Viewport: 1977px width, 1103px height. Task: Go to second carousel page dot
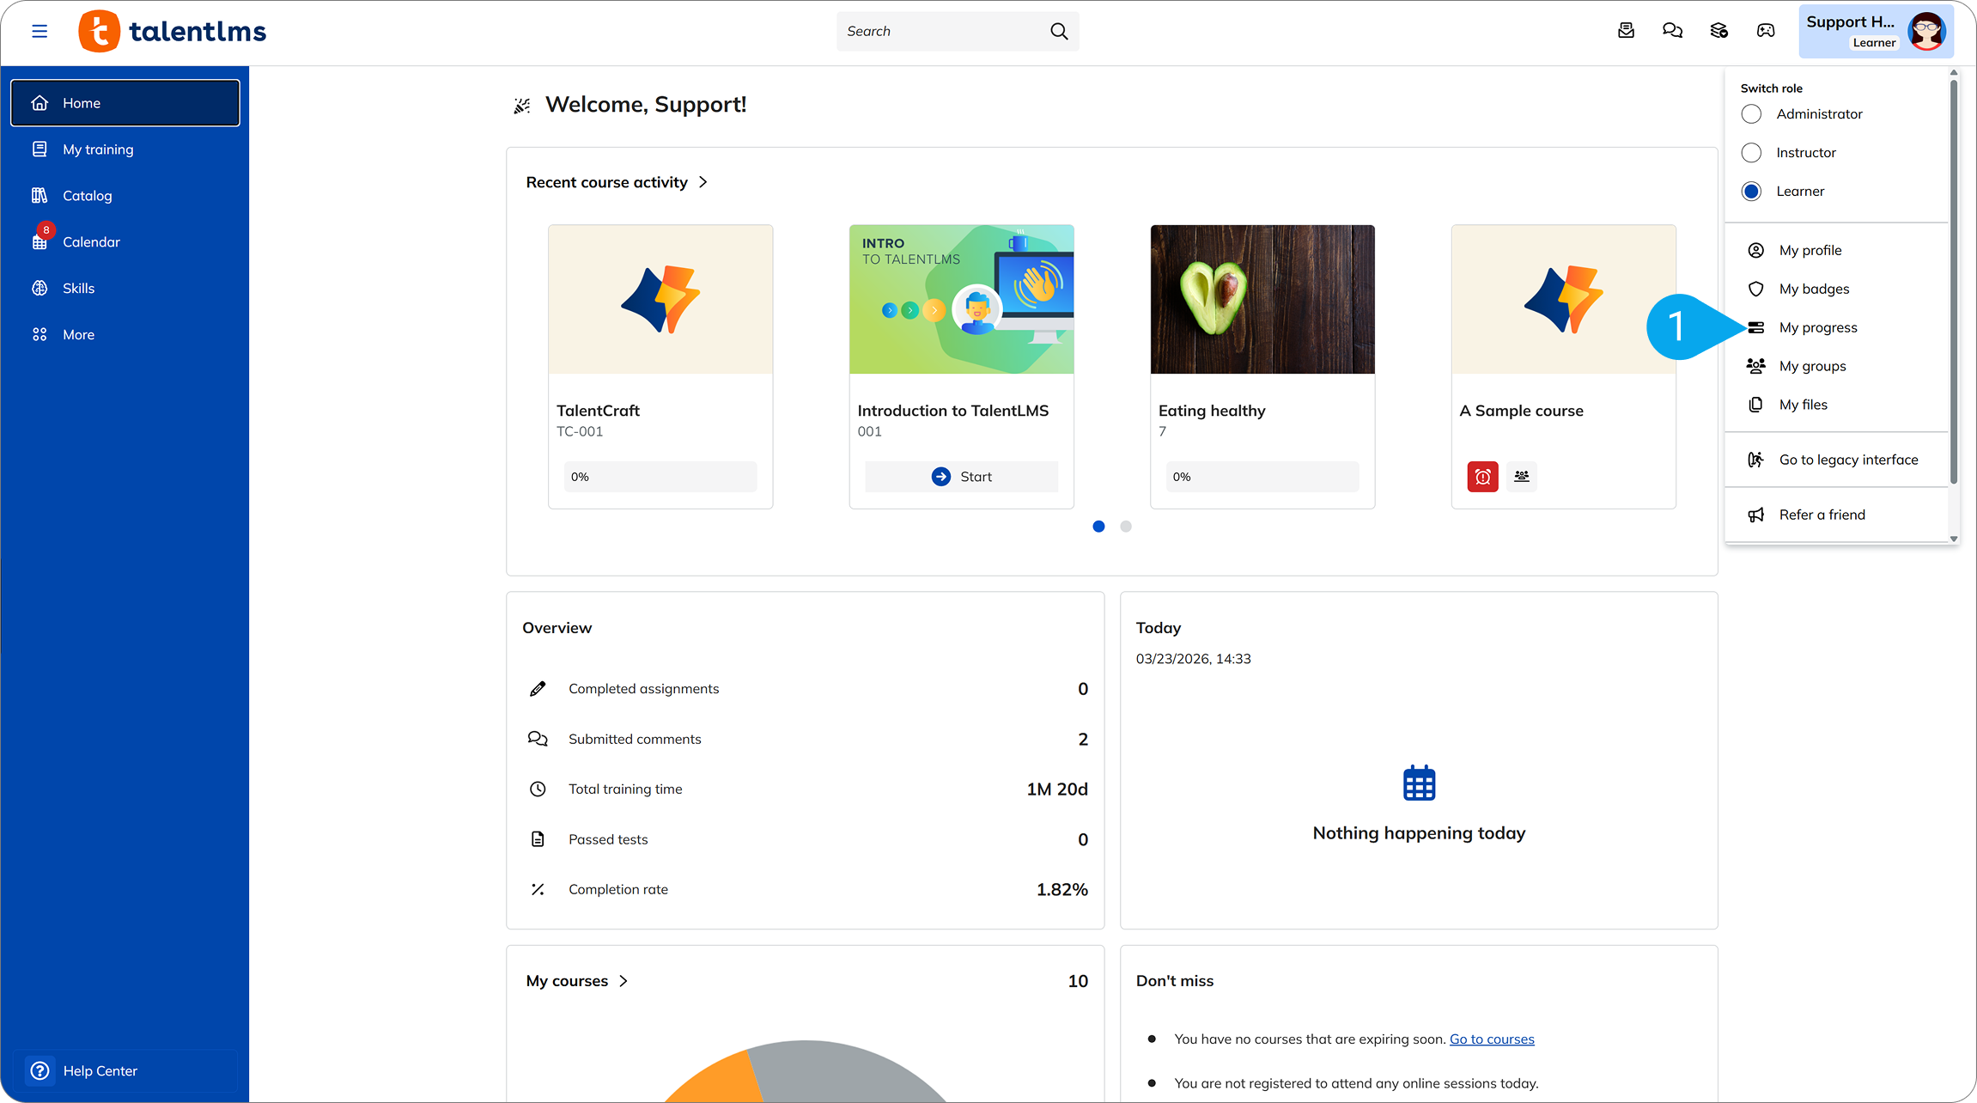1126,527
